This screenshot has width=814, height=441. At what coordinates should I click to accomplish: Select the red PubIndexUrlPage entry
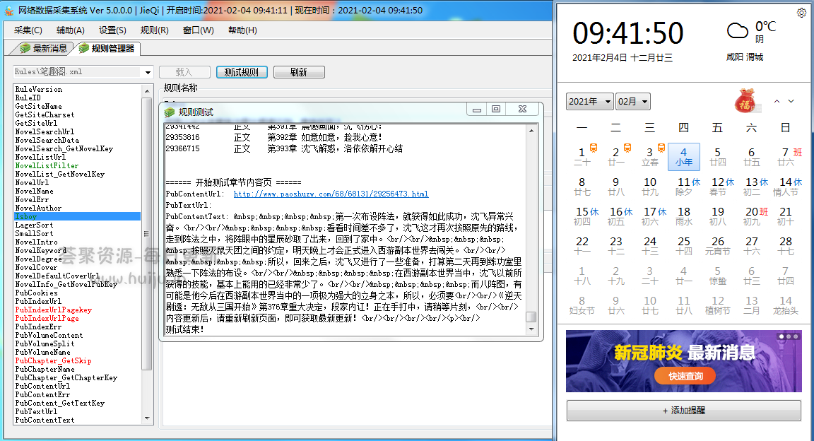click(x=47, y=319)
